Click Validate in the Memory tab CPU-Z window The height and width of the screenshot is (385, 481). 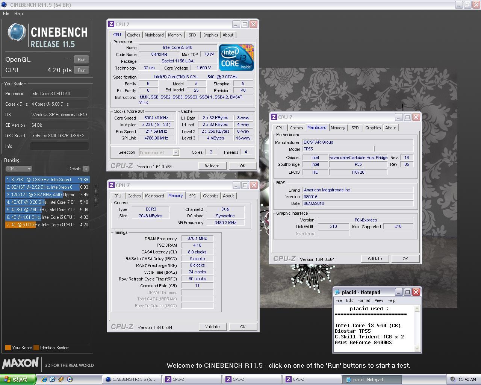[212, 327]
